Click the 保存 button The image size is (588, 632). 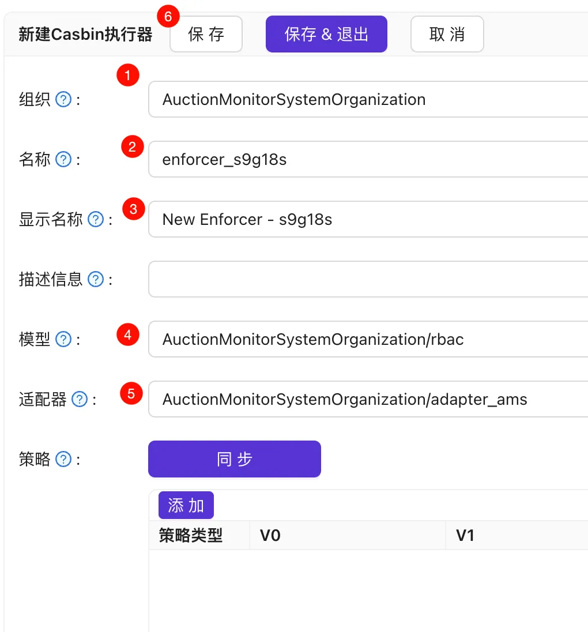click(206, 34)
